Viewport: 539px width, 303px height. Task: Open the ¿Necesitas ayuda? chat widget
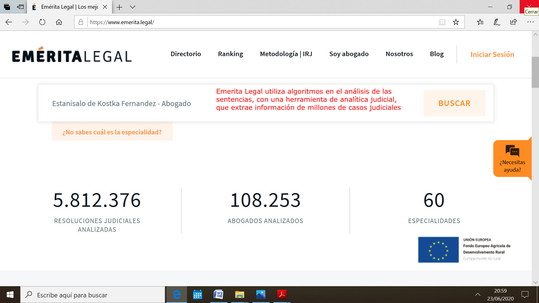[x=512, y=159]
